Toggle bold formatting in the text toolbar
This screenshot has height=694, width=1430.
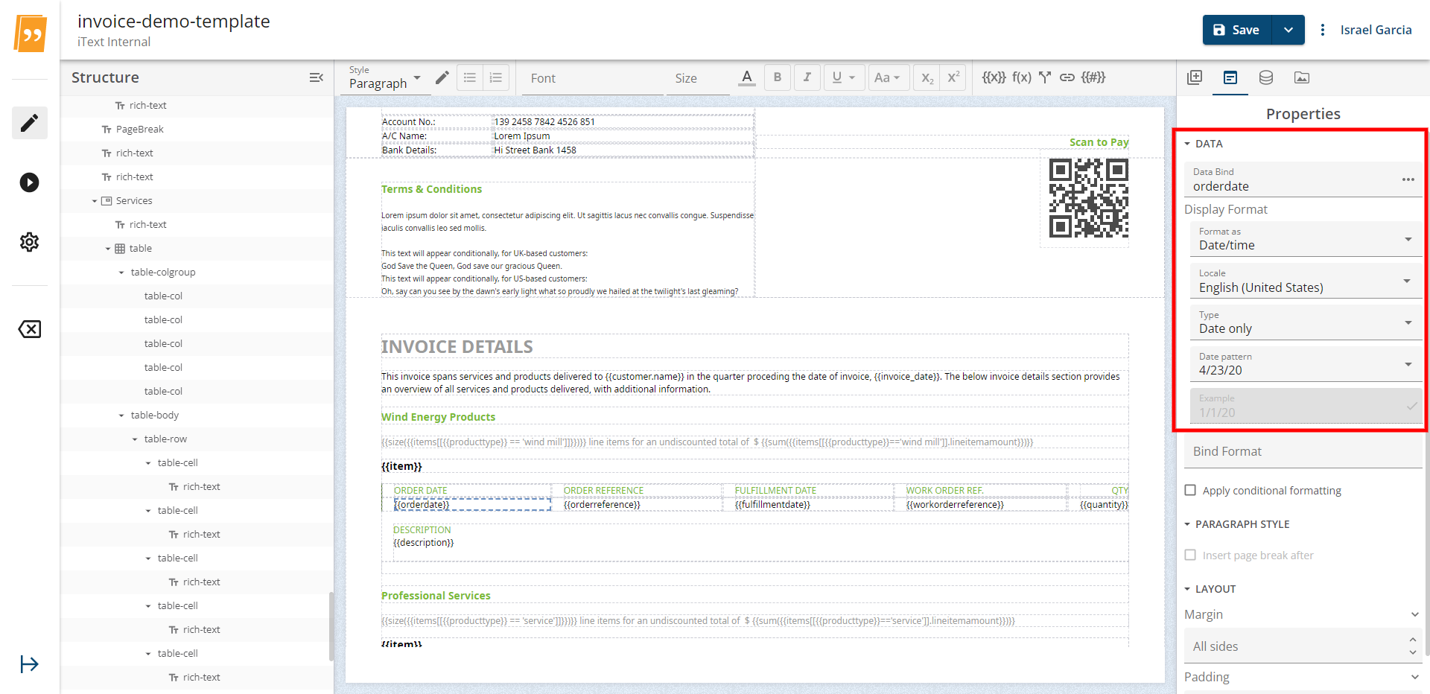pyautogui.click(x=777, y=77)
